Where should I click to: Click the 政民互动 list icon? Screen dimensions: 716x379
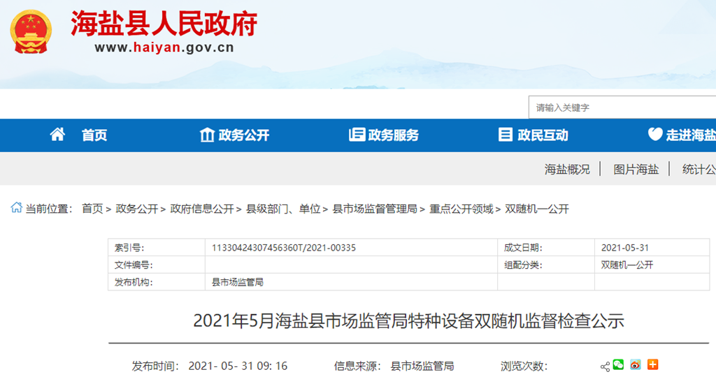(505, 135)
